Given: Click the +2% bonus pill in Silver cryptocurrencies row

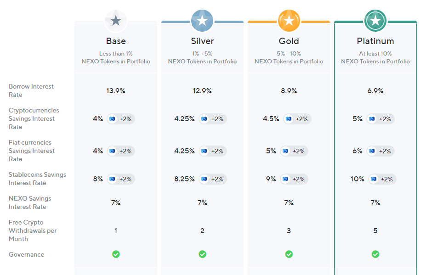Looking at the screenshot, I should pyautogui.click(x=217, y=119).
